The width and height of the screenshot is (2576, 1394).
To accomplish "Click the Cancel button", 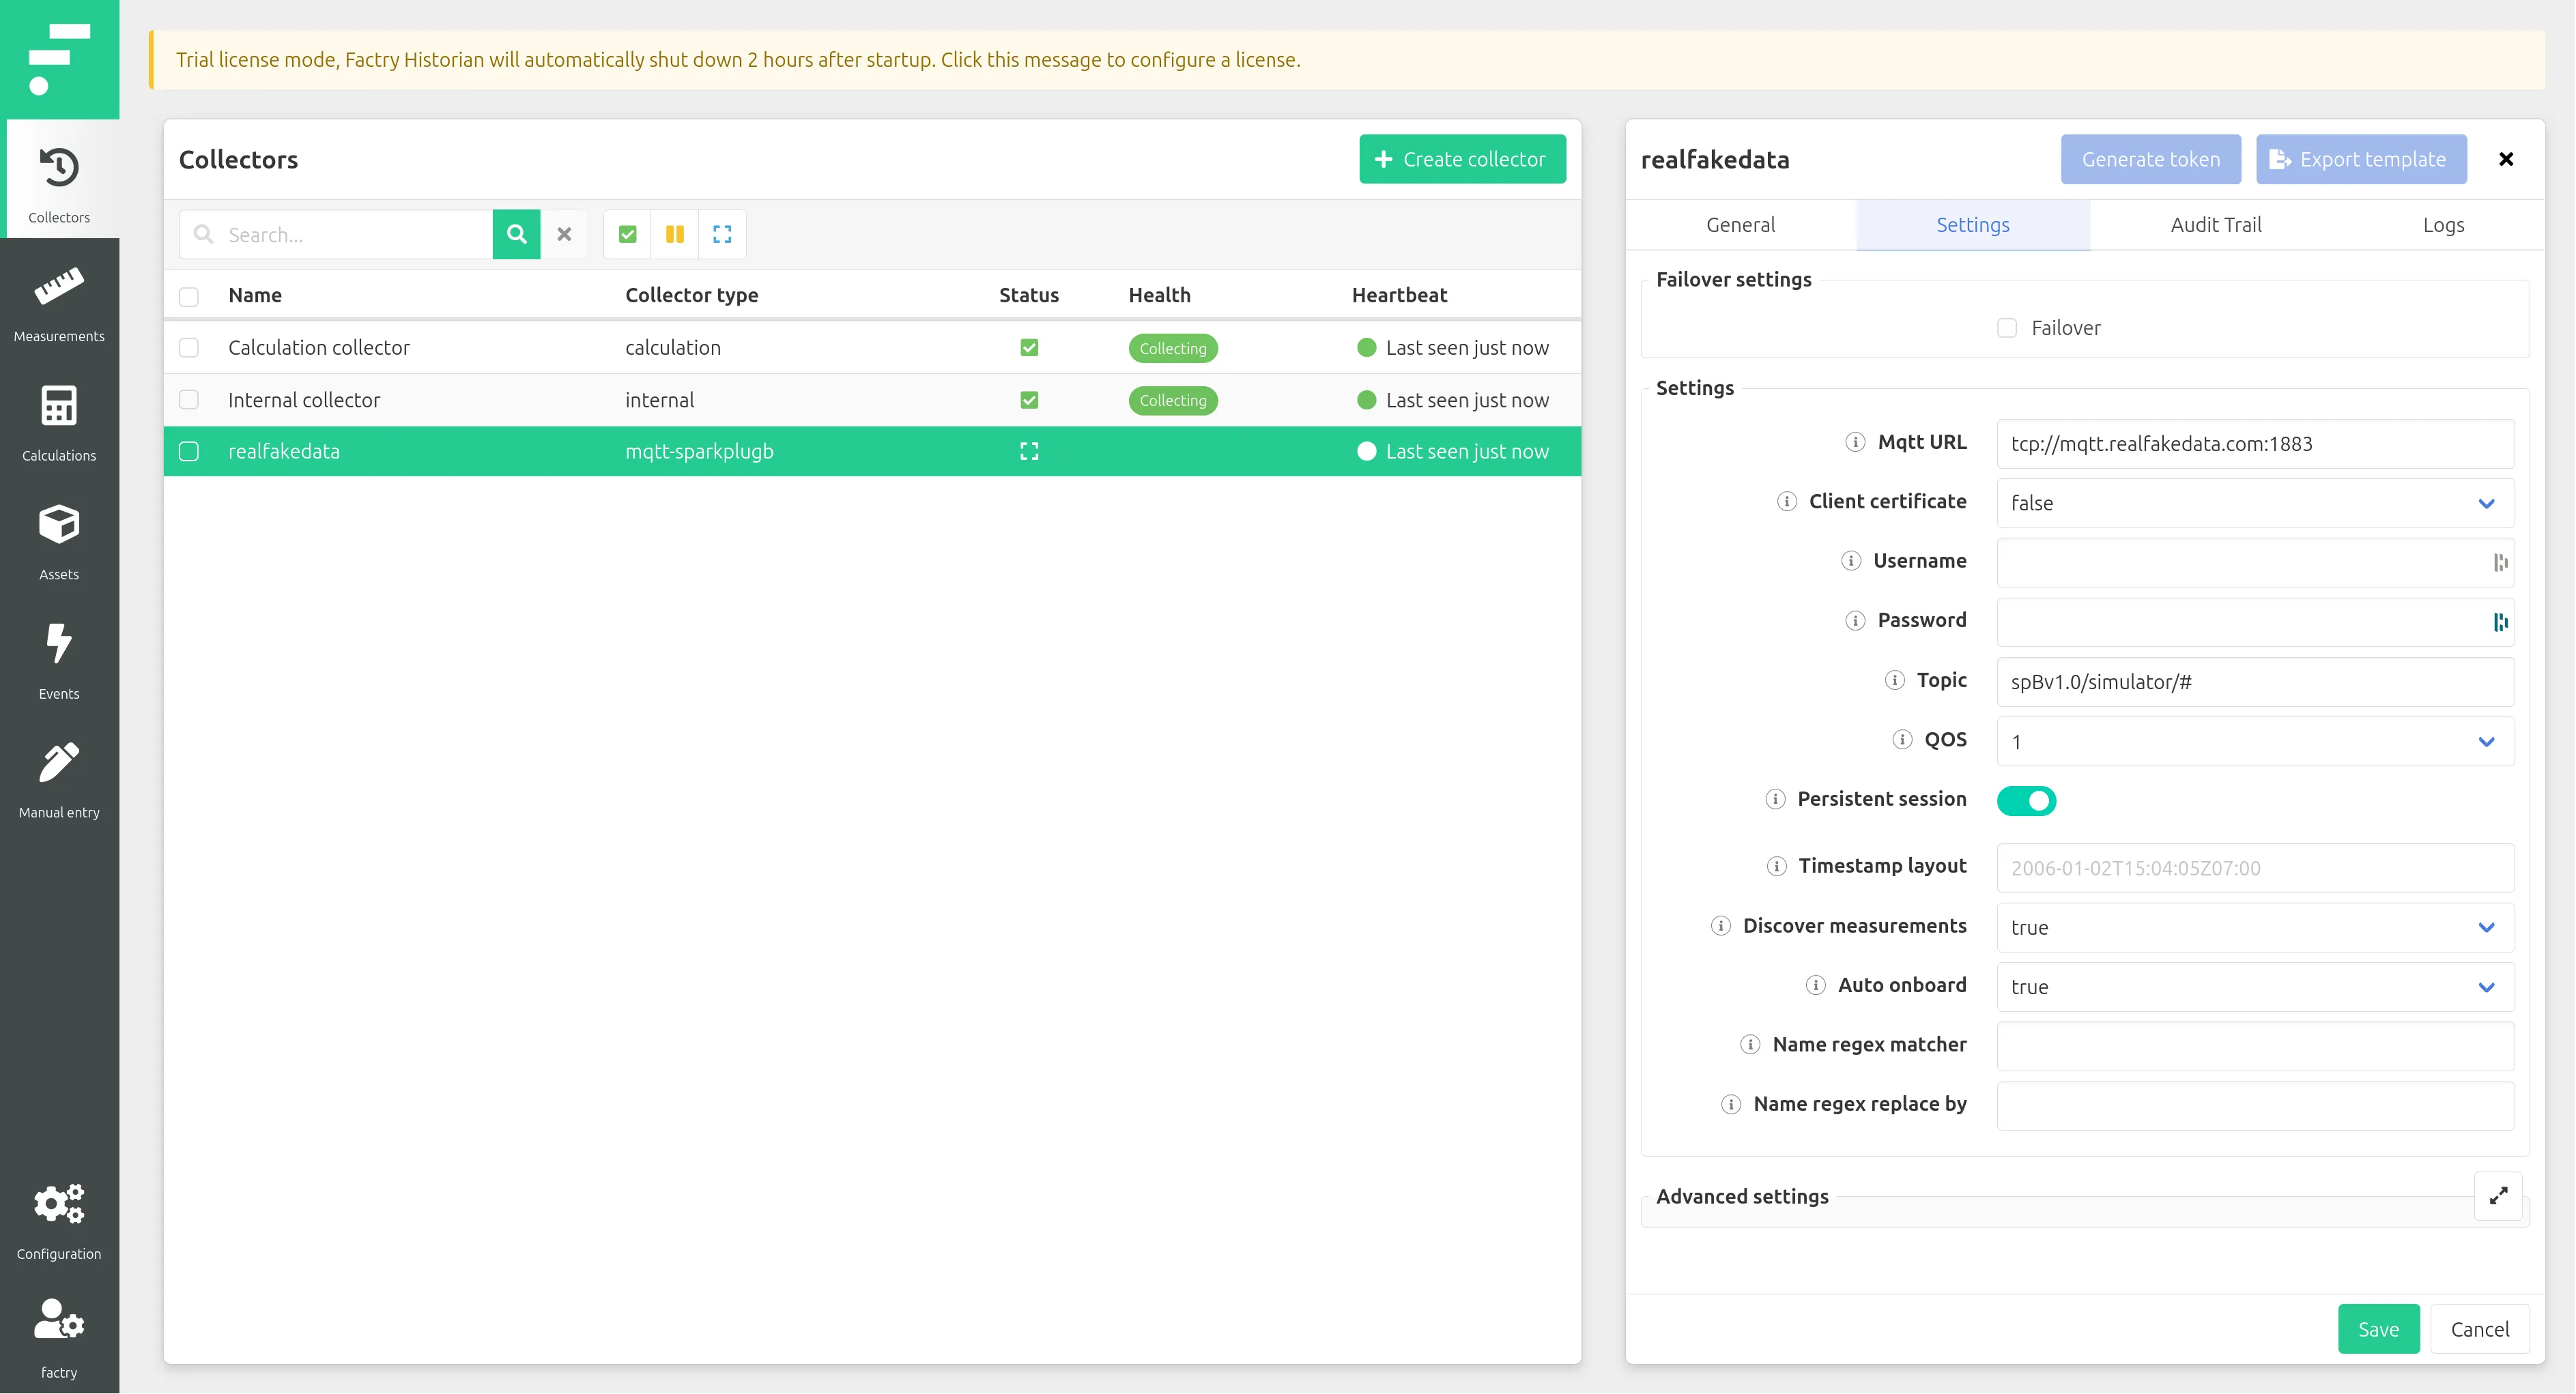I will click(x=2479, y=1329).
